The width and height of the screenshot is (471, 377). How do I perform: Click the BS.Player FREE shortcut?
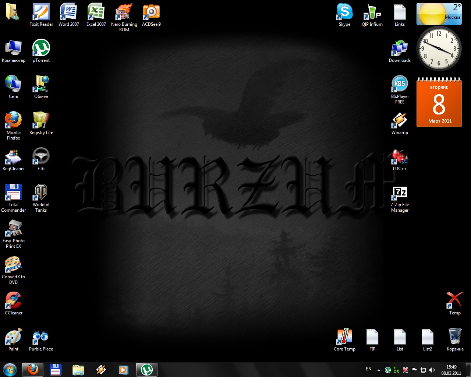(x=400, y=90)
